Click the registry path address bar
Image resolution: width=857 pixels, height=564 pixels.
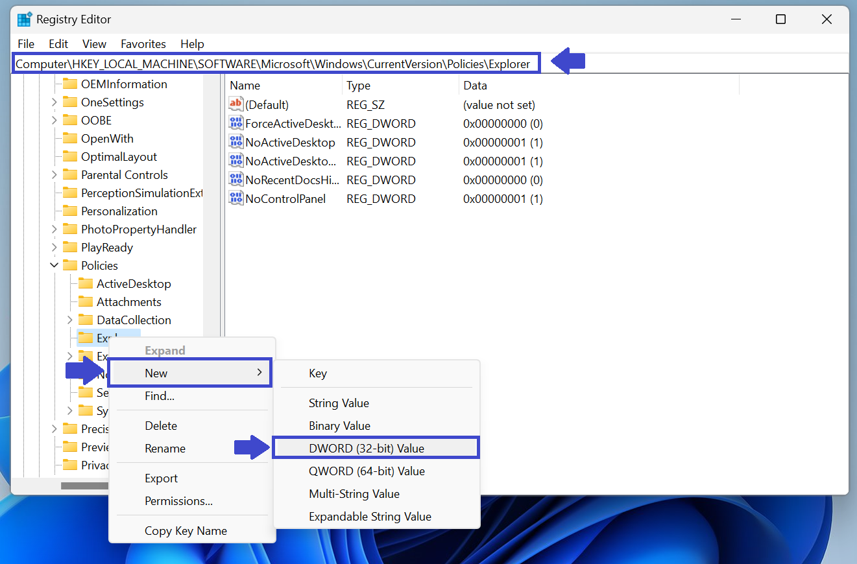coord(272,64)
